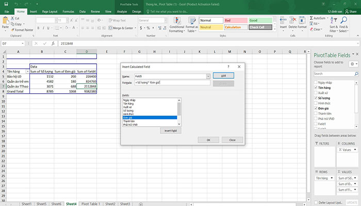This screenshot has height=206, width=361.
Task: Toggle Italic formatting button
Action: point(43,28)
